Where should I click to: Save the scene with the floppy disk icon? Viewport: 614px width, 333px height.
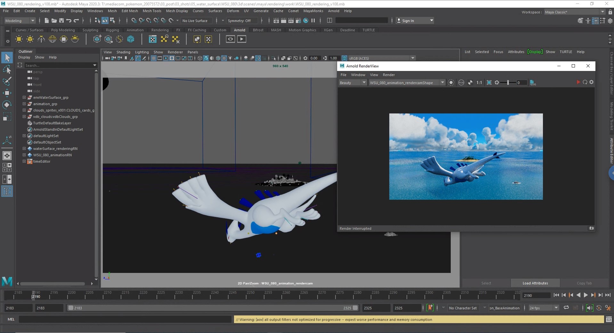click(61, 20)
